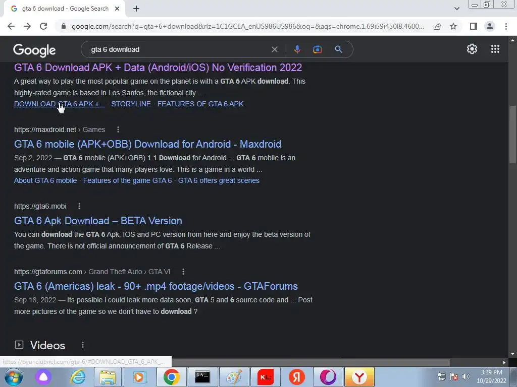Open DOWNLOAD GTA 6 APK sitelink

point(60,104)
